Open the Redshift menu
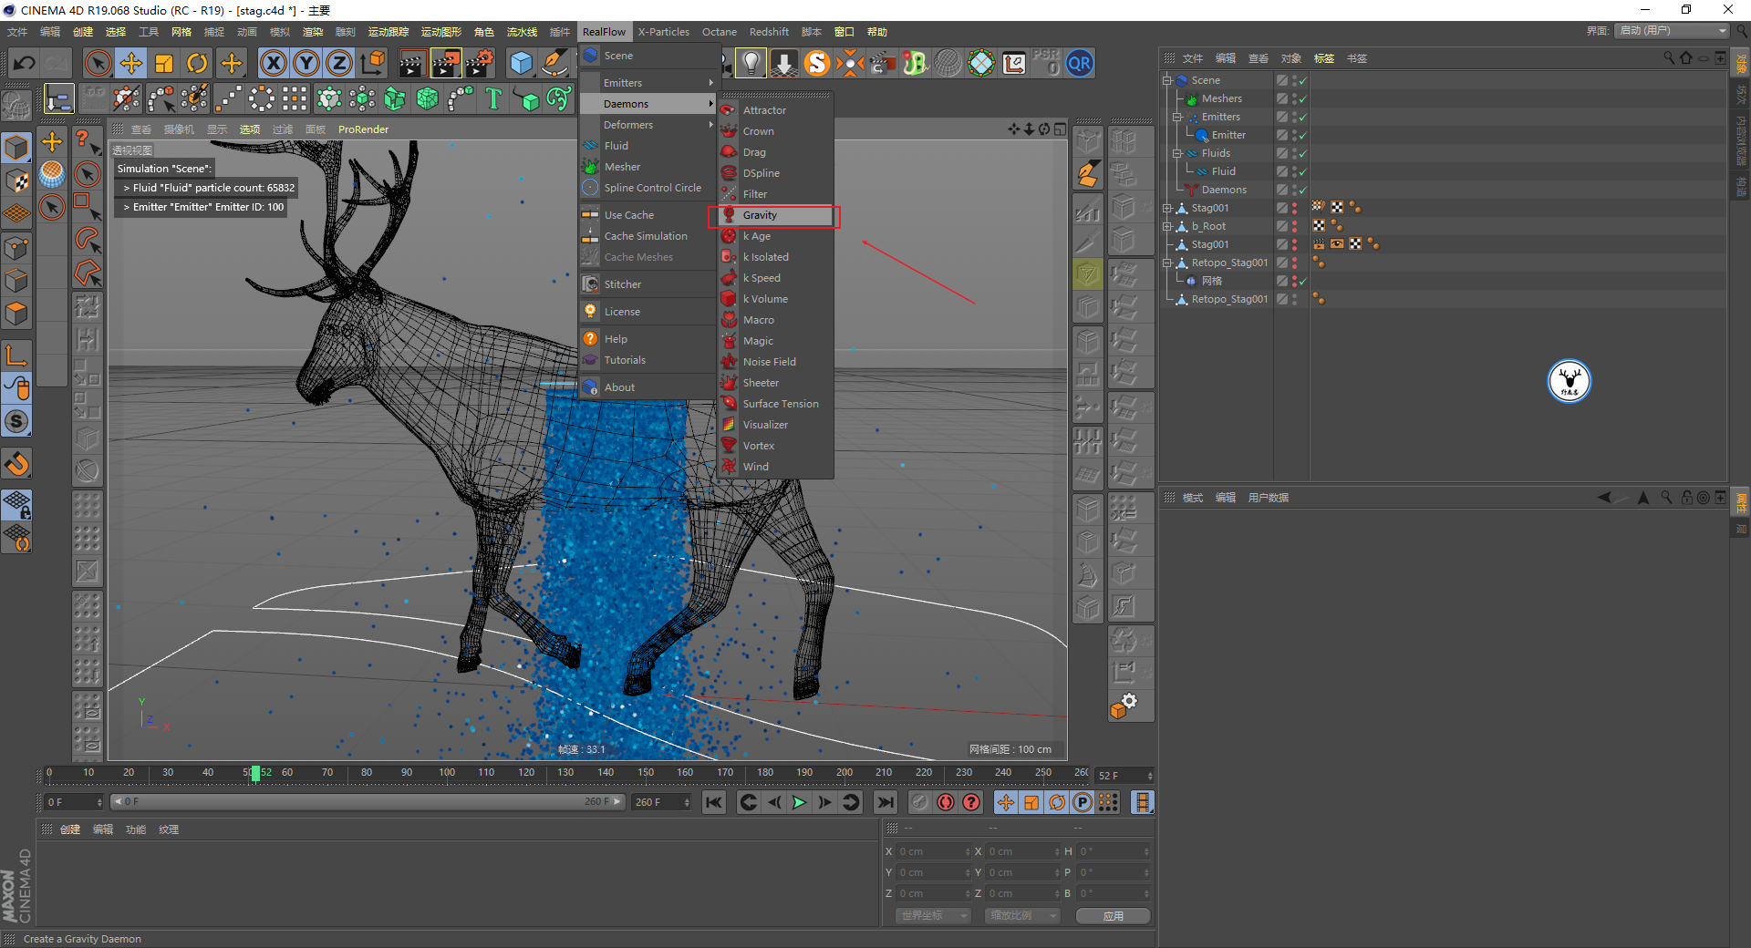This screenshot has width=1751, height=948. pos(769,32)
